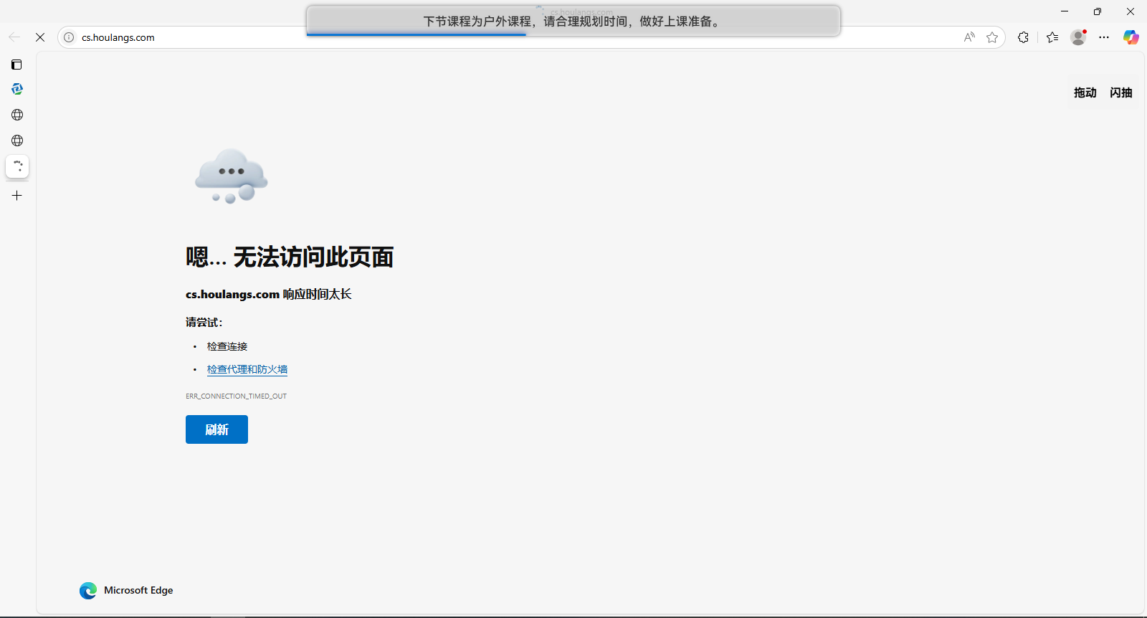Image resolution: width=1147 pixels, height=618 pixels.
Task: Open the 检查代理和防火墙 link
Action: click(x=247, y=369)
